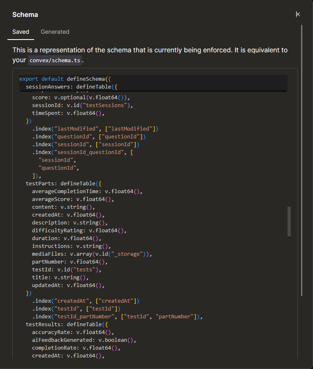
Task: Switch to the Generated tab
Action: coord(55,32)
